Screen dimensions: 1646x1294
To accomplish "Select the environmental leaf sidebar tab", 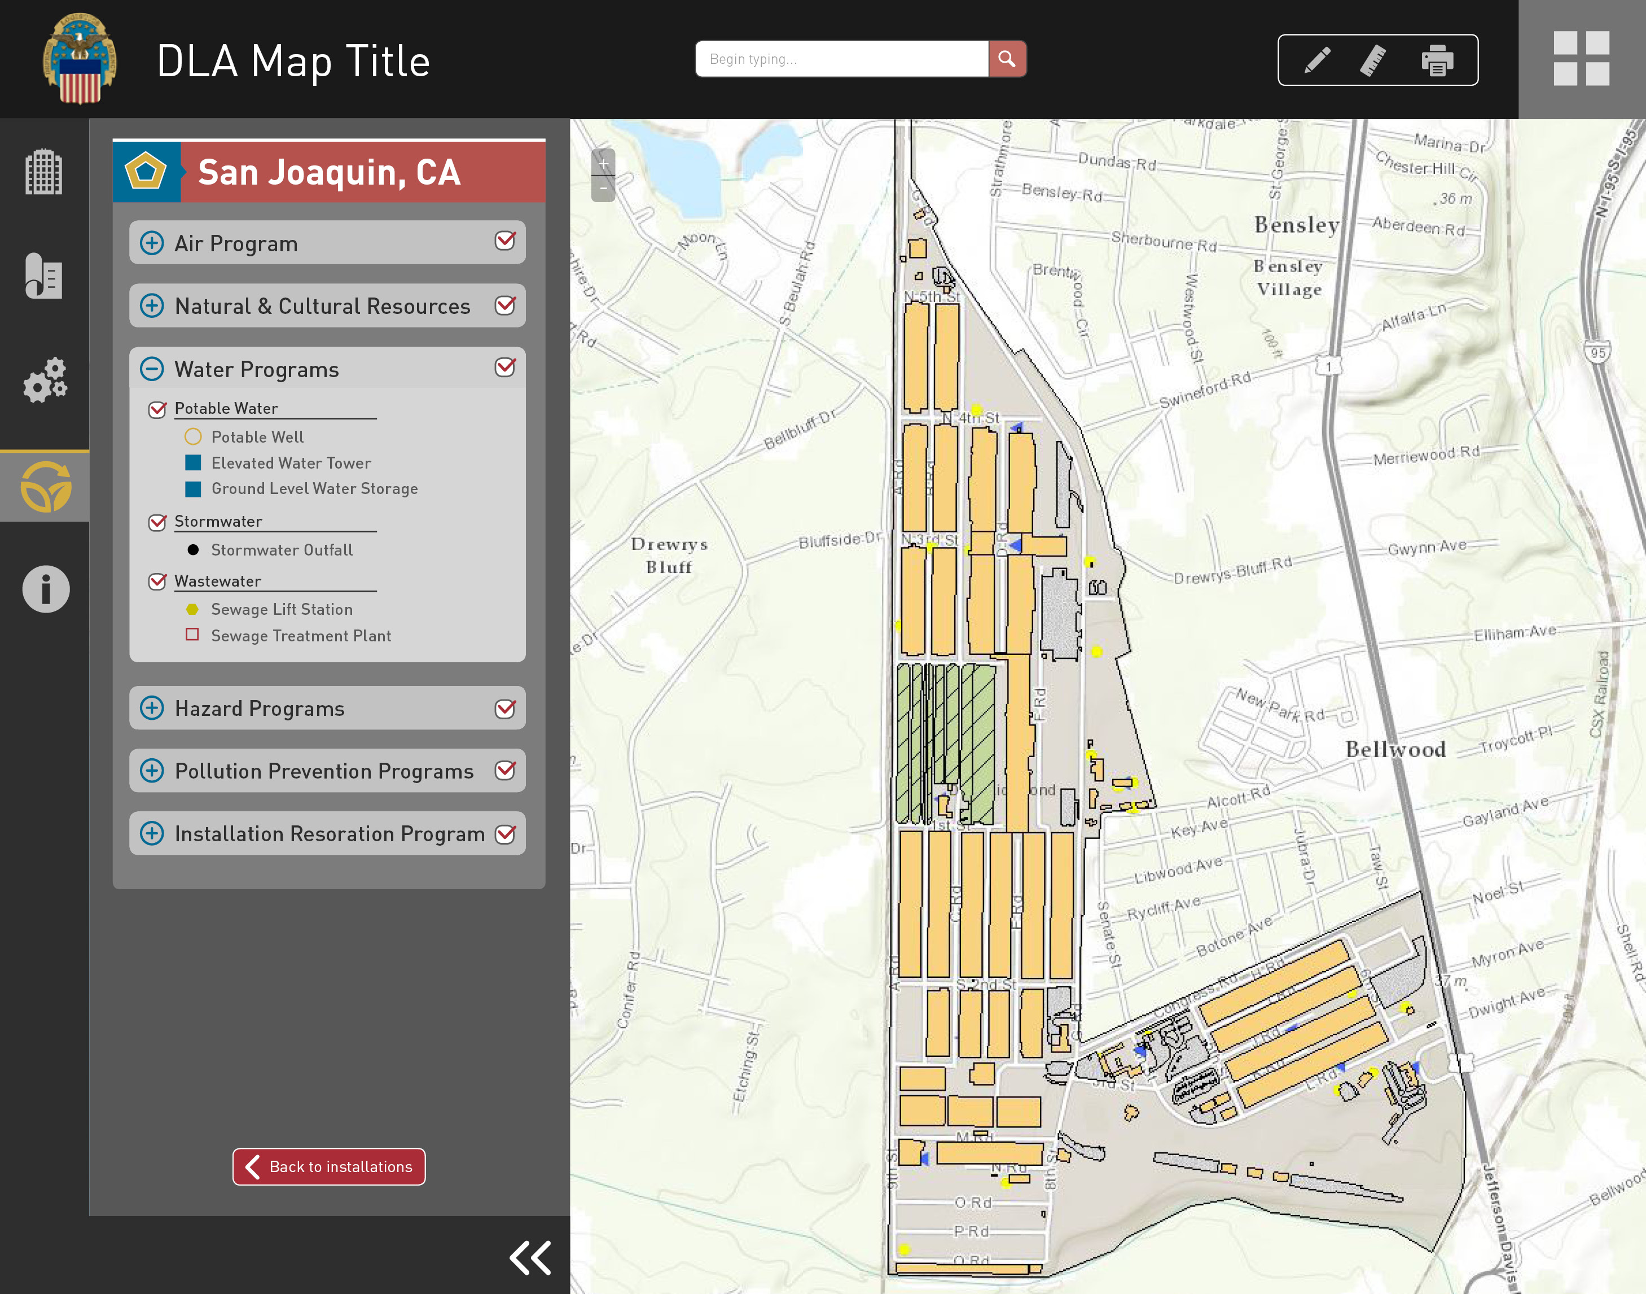I will (46, 487).
